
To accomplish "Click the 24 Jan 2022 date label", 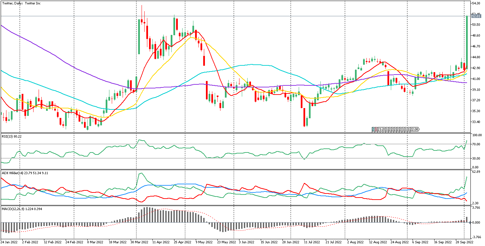I will tap(9, 242).
